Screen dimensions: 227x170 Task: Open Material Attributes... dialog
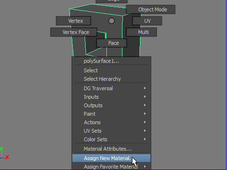111,149
